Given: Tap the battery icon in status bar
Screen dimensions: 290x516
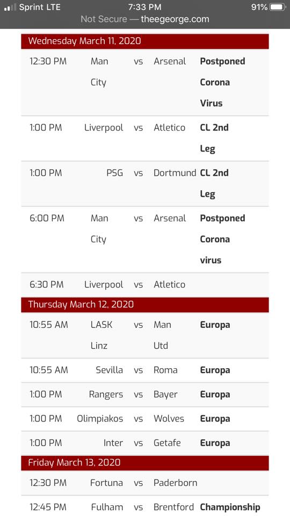Looking at the screenshot, I should pos(278,7).
